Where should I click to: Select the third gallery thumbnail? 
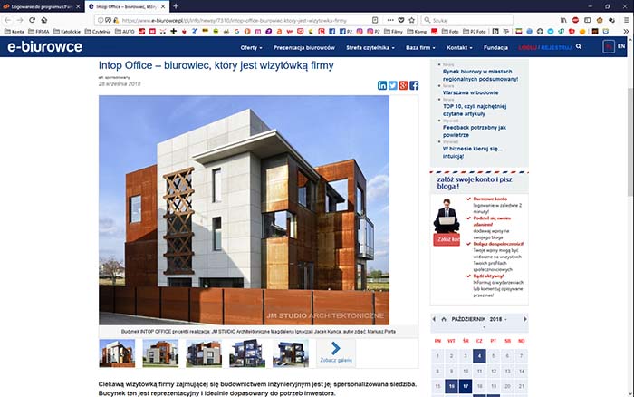[204, 353]
